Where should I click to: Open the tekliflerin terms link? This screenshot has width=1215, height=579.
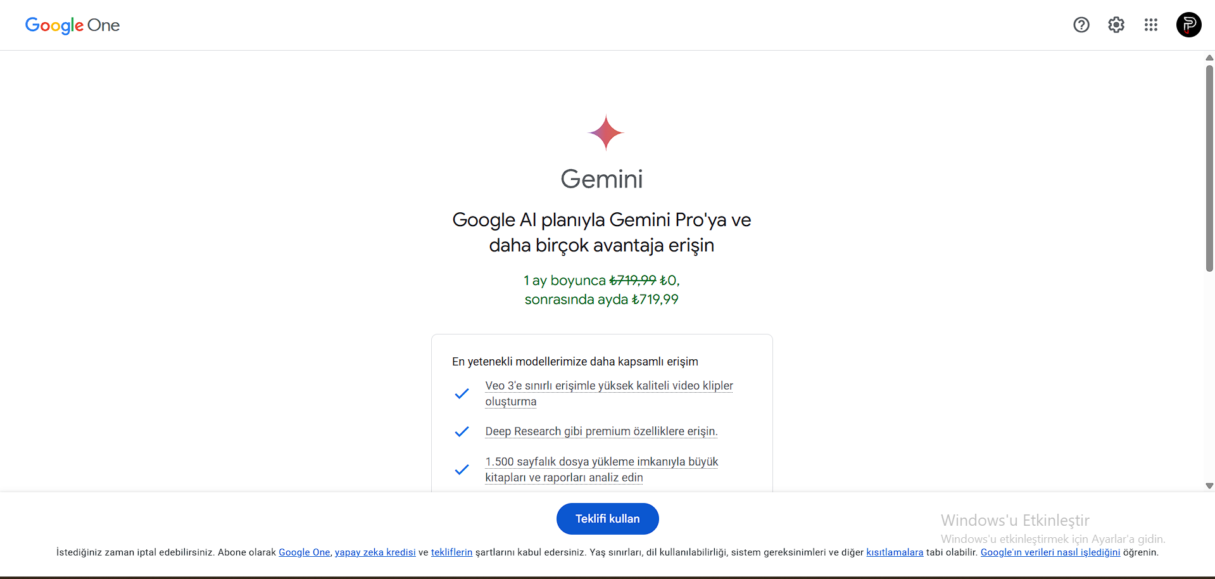point(451,552)
